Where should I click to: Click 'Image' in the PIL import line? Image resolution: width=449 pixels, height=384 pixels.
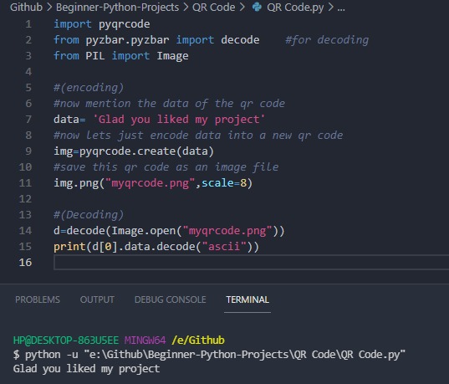pyautogui.click(x=172, y=56)
